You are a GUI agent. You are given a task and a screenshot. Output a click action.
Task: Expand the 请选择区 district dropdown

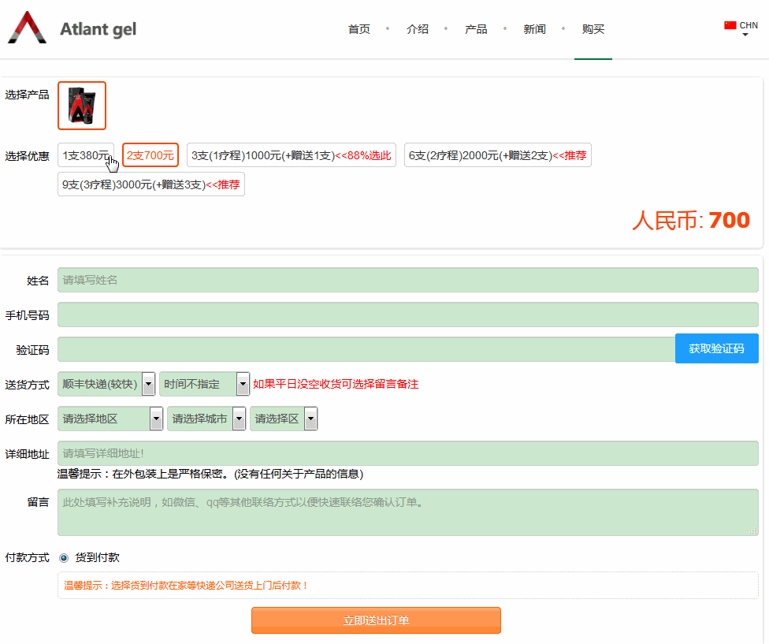310,419
